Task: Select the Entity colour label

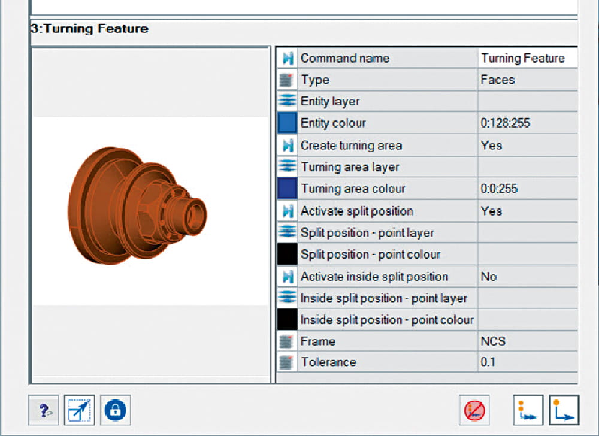Action: tap(333, 123)
